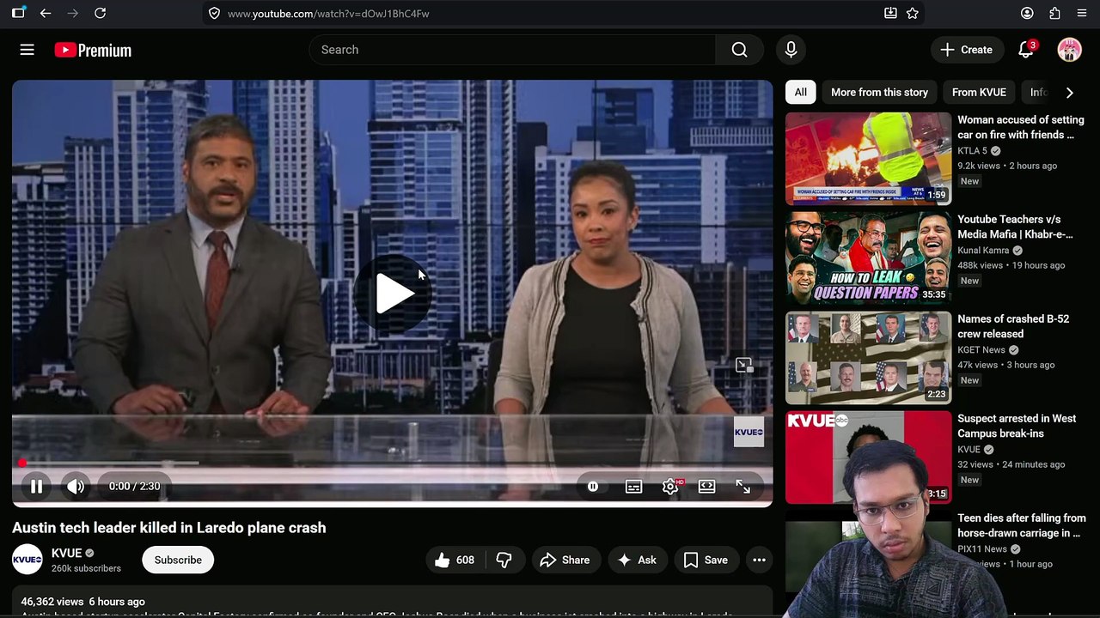Click the Create button
The height and width of the screenshot is (618, 1100).
click(x=966, y=50)
